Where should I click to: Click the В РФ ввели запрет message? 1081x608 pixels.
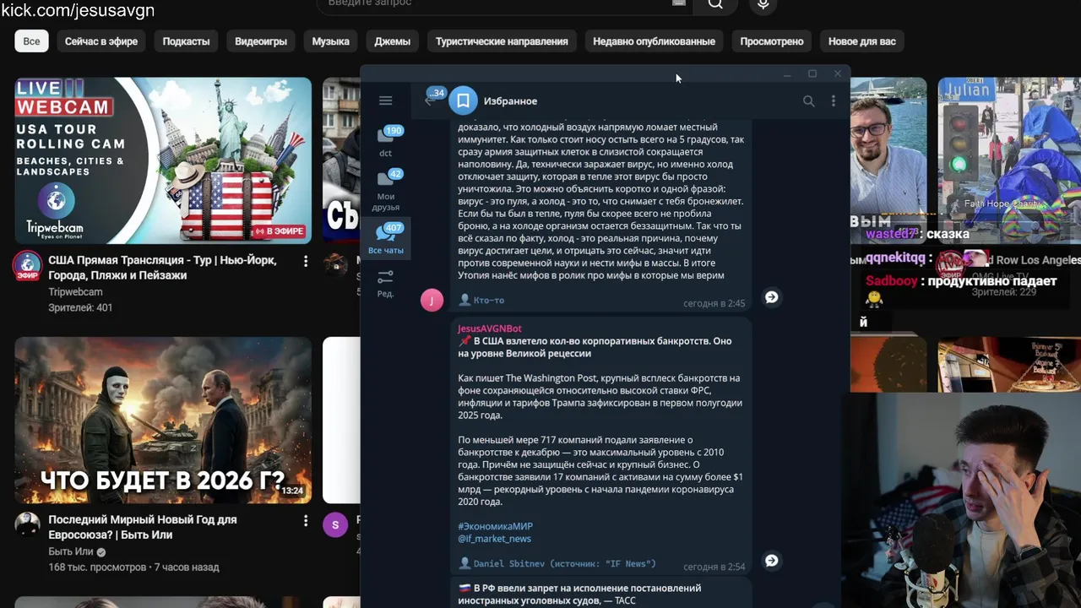(600, 594)
